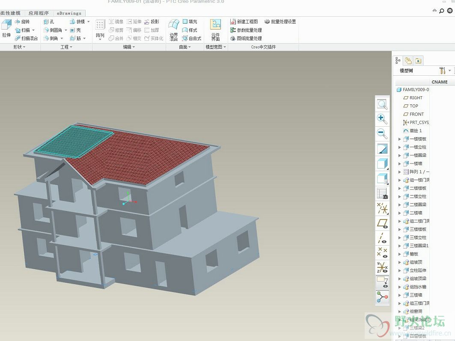This screenshot has height=341, width=455.
Task: Click the 倒角 (Chamfer) tool
Action: 51,38
